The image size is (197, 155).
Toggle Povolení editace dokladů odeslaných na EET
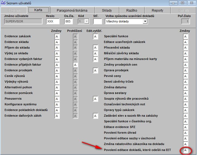tap(185, 150)
